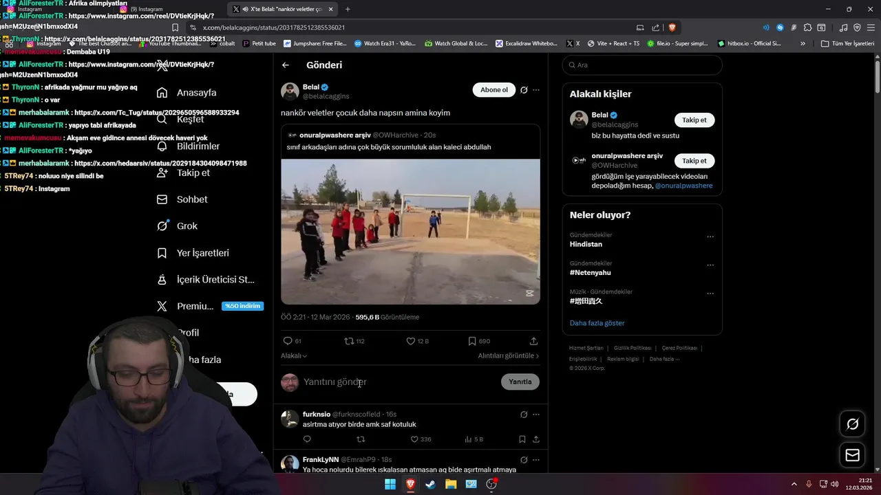Click the Grok icon beside Abone ol
Image resolution: width=881 pixels, height=495 pixels.
click(x=524, y=90)
